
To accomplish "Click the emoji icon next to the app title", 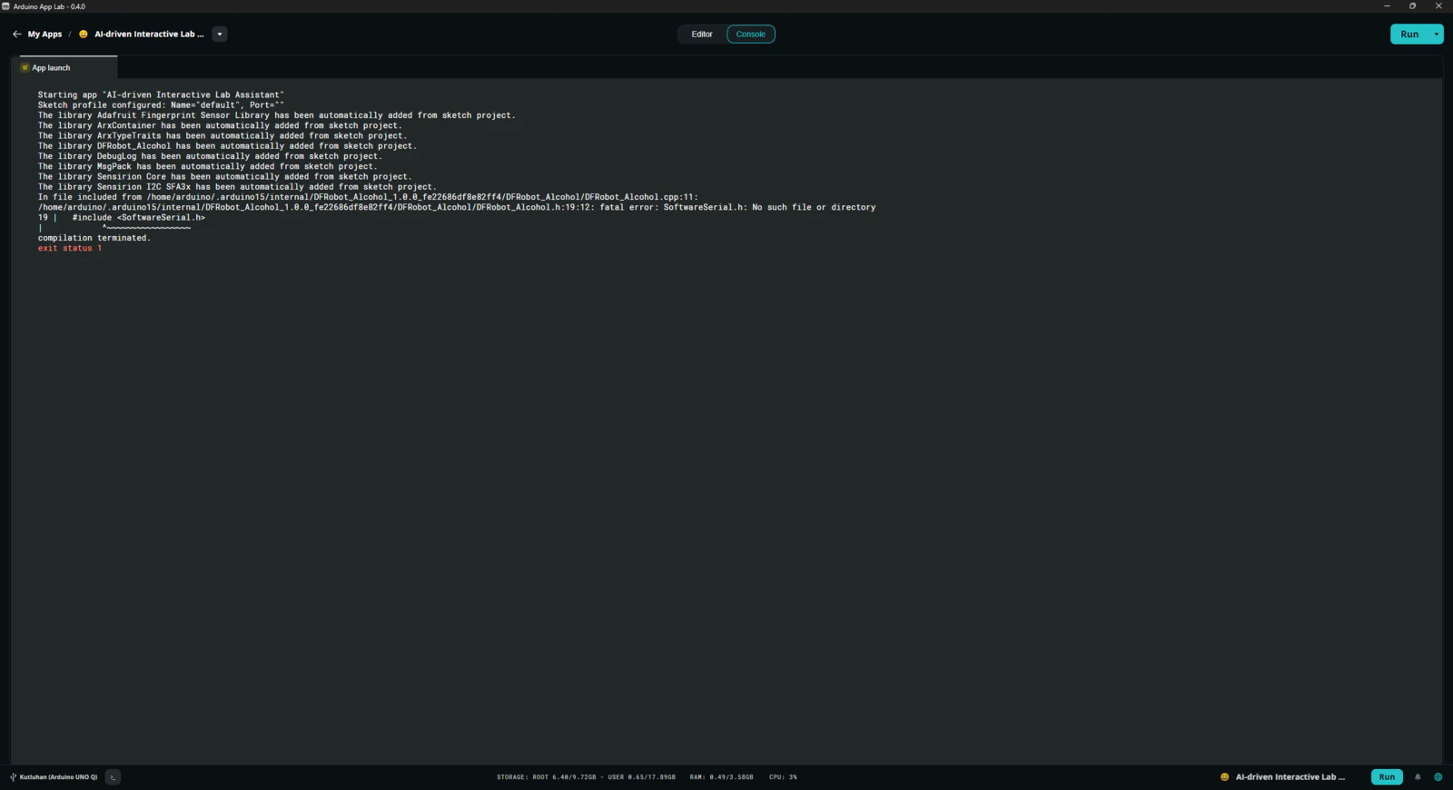I will (x=84, y=35).
